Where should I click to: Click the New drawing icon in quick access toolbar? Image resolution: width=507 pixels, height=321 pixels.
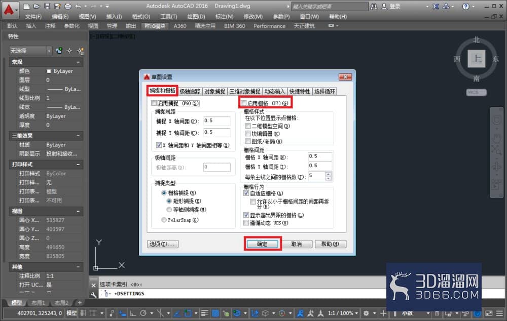26,6
